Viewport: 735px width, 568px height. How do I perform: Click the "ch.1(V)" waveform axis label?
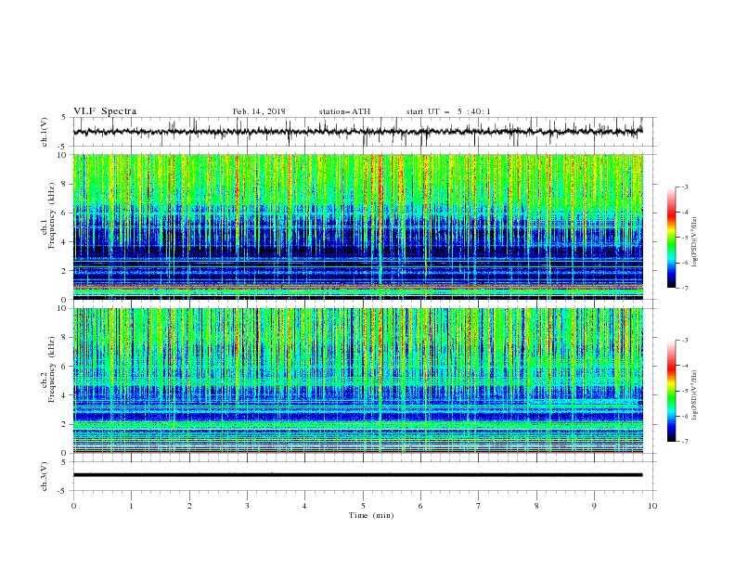[45, 132]
